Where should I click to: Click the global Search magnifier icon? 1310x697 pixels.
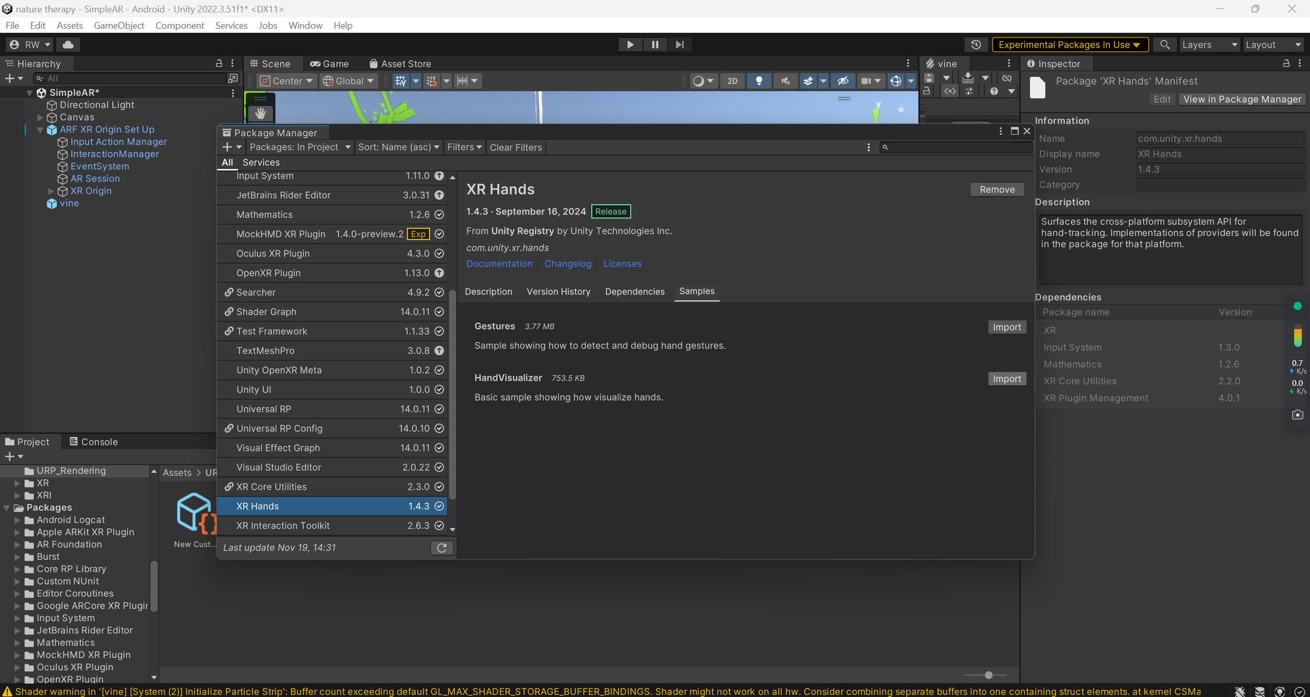(x=1164, y=45)
